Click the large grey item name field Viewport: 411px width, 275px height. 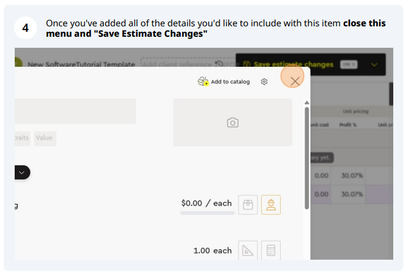pos(75,111)
